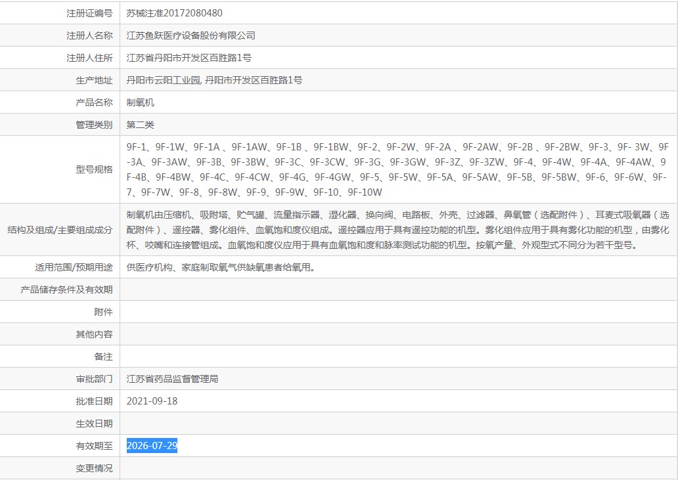
Task: Click the 变更情况 label
Action: pos(94,468)
